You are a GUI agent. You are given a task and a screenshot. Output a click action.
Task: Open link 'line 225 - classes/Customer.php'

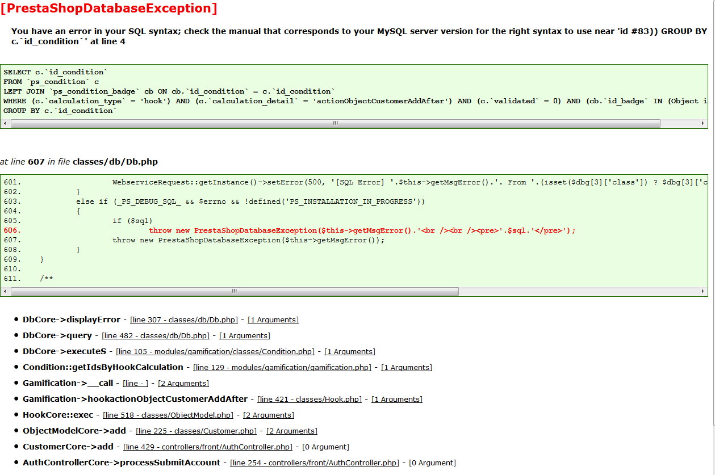196,431
